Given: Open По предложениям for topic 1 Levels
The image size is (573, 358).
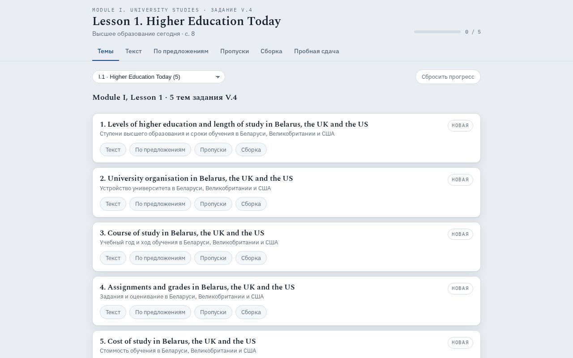Looking at the screenshot, I should click(x=160, y=149).
